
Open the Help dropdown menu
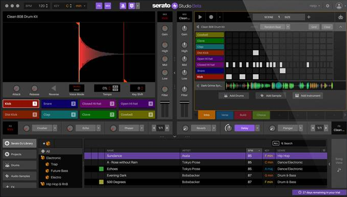click(x=315, y=6)
